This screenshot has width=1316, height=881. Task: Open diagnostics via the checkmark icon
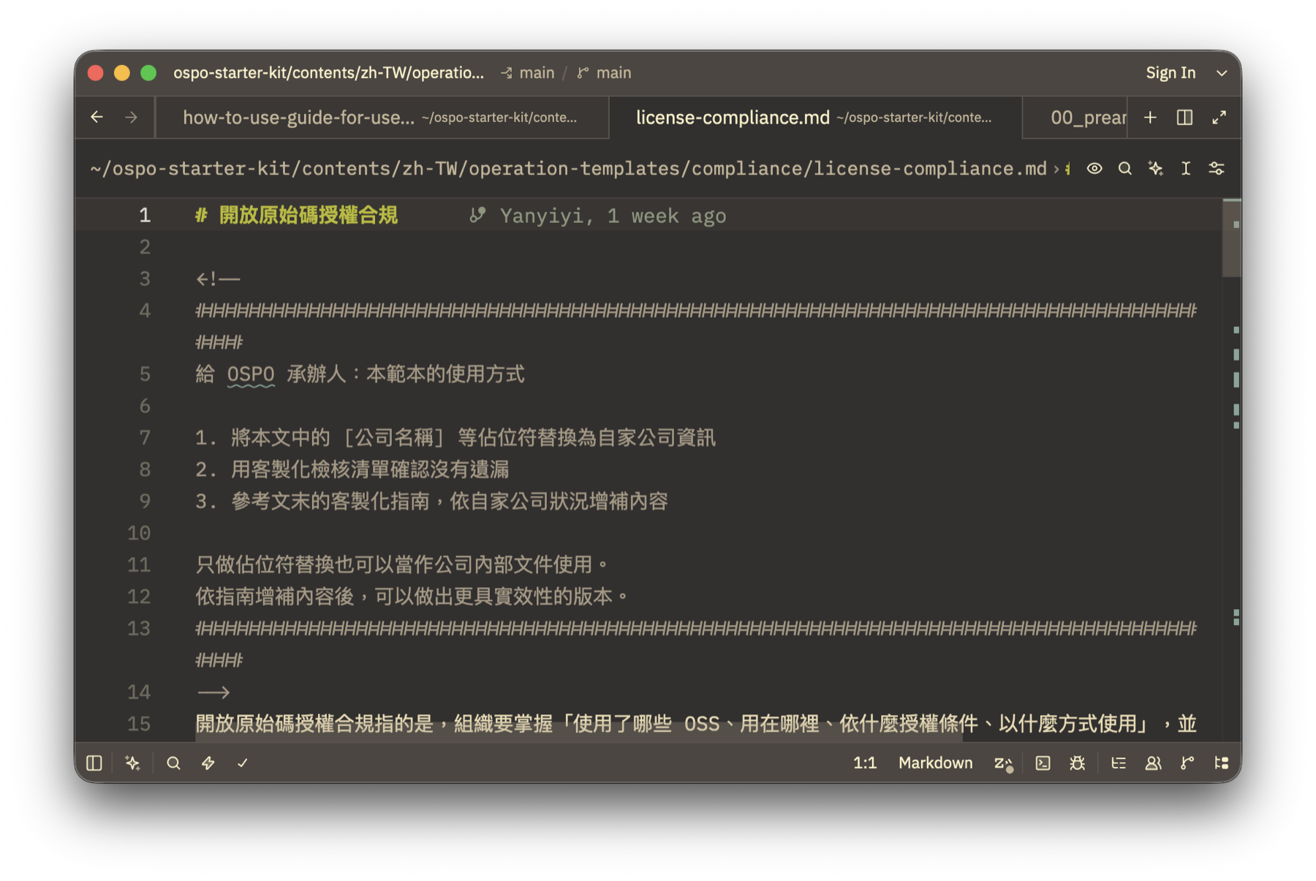pos(243,763)
